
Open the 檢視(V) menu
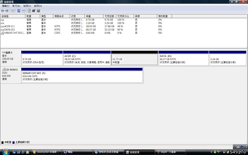tap(27, 6)
